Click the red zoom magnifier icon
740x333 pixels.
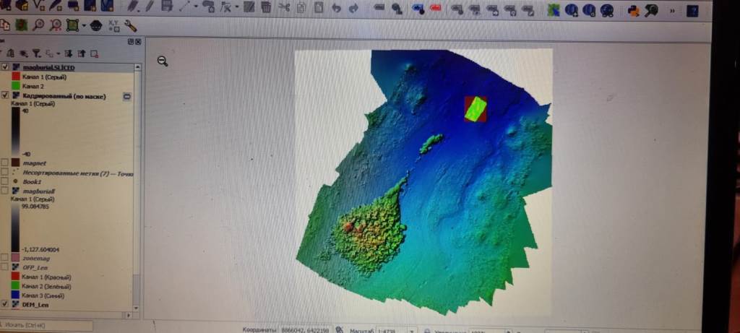pyautogui.click(x=56, y=25)
